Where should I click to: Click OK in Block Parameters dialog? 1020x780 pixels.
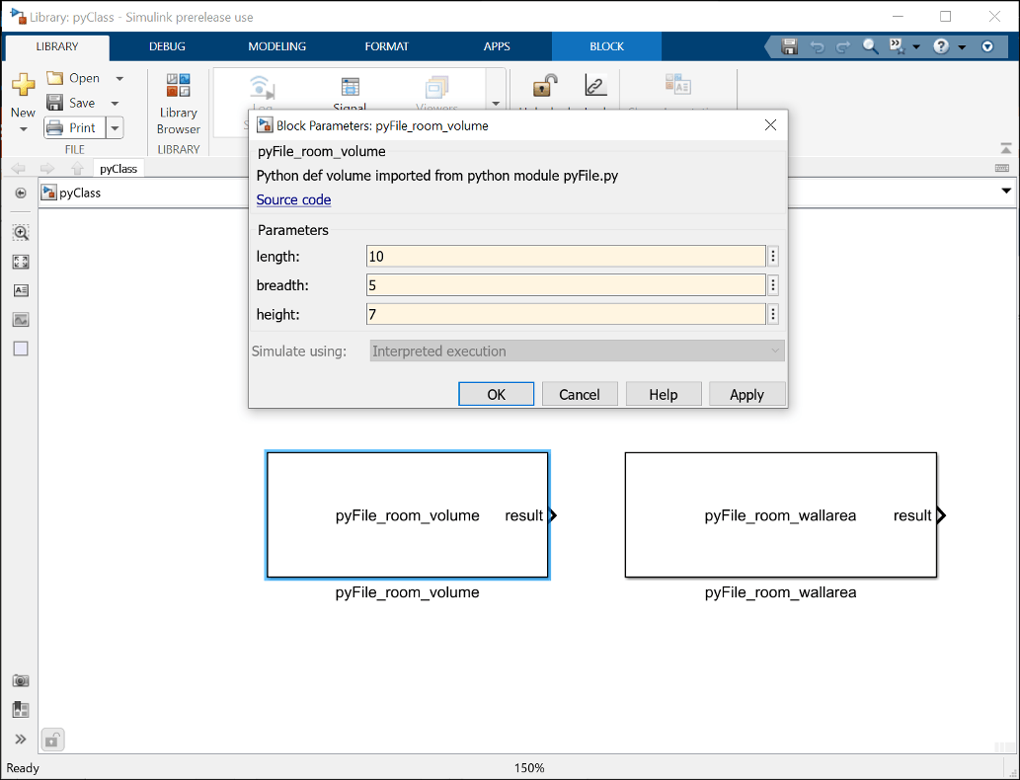497,394
